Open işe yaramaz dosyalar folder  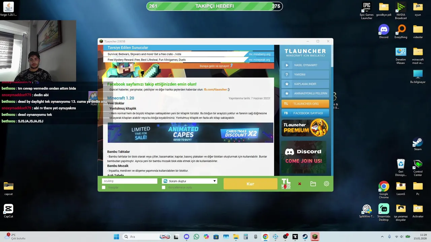click(401, 212)
